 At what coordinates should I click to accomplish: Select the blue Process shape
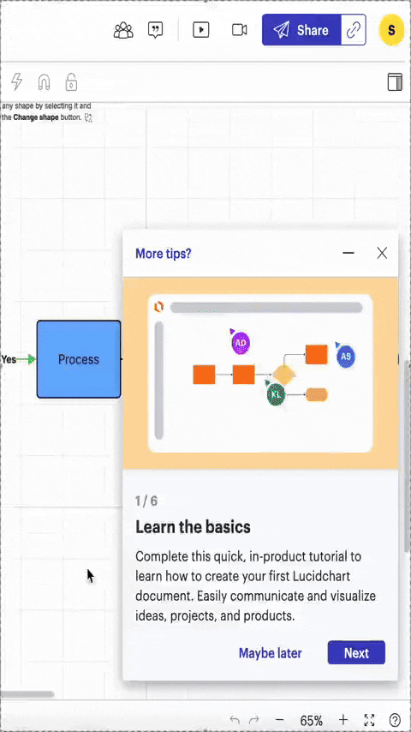79,359
